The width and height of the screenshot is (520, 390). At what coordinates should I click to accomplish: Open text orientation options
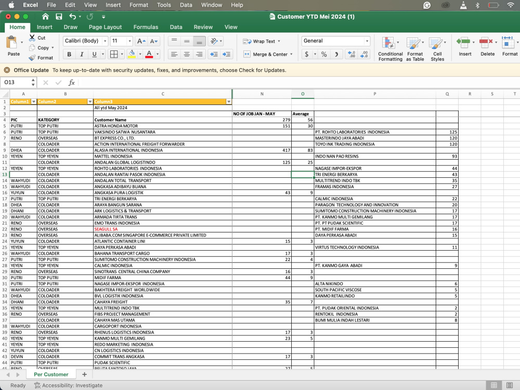pyautogui.click(x=214, y=41)
